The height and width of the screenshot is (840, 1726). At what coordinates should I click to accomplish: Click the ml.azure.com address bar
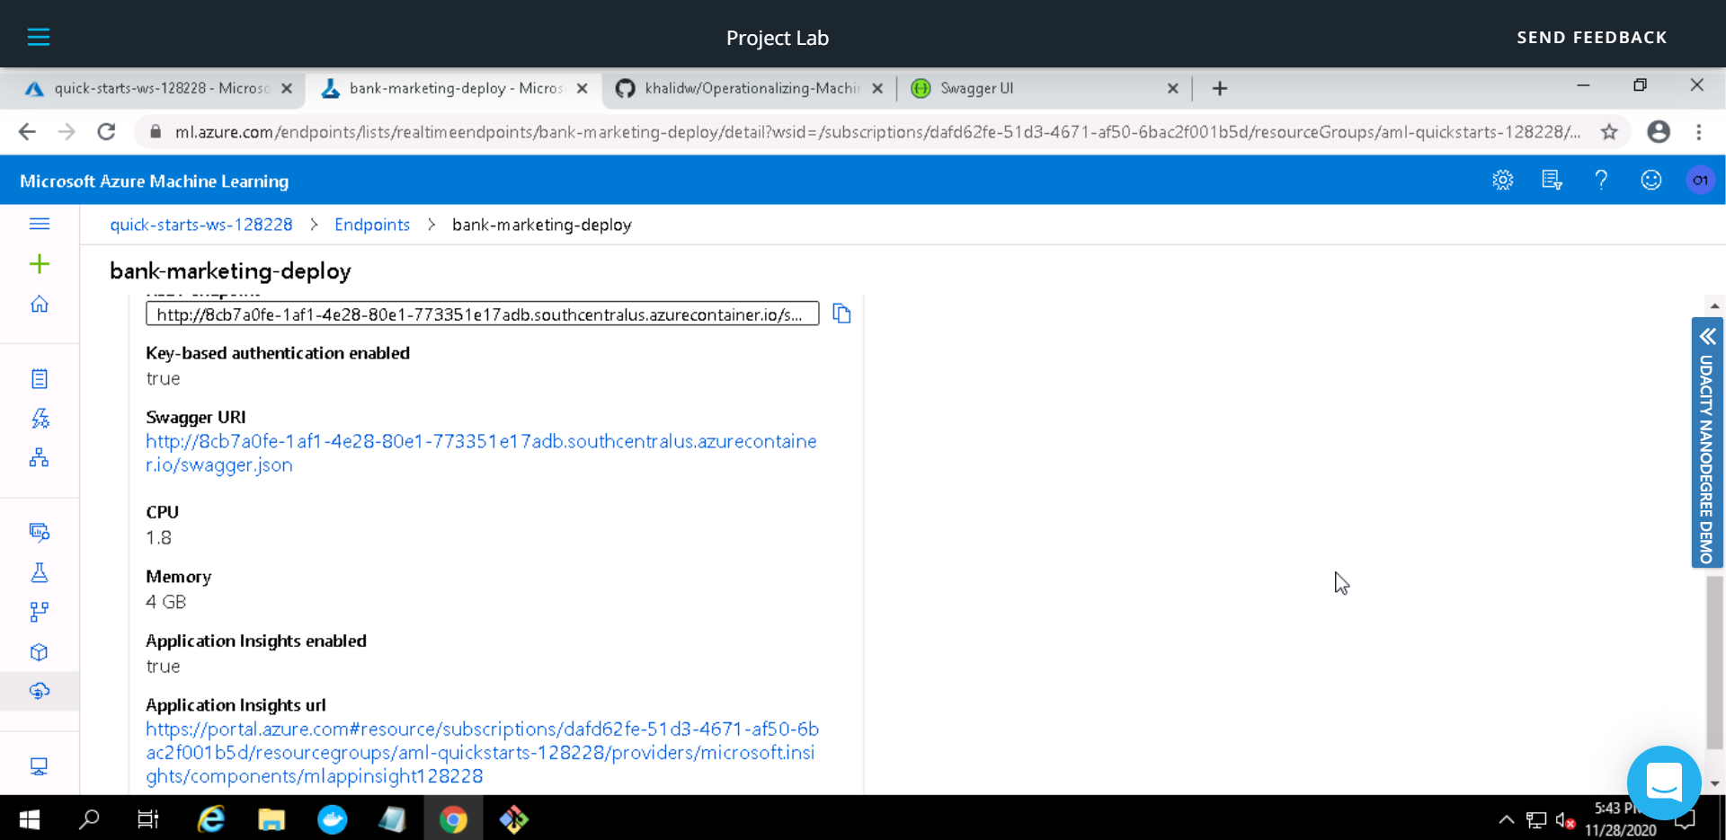876,132
